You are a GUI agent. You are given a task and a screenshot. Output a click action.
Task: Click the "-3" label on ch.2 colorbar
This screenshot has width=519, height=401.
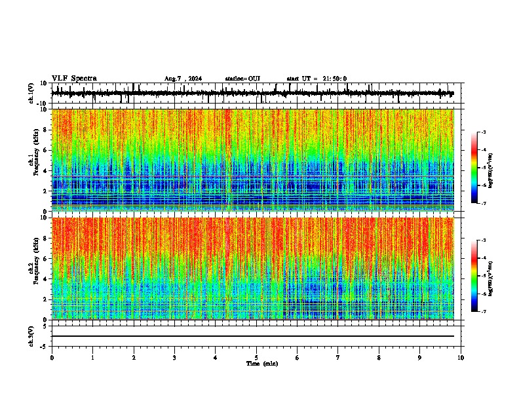click(x=484, y=240)
